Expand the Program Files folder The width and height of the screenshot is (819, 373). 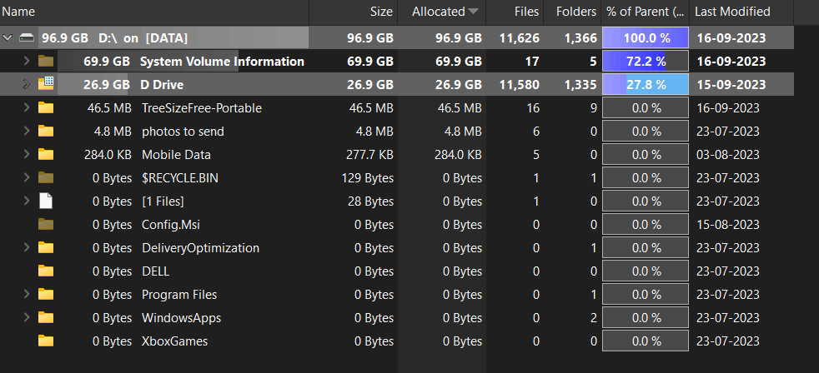click(27, 295)
